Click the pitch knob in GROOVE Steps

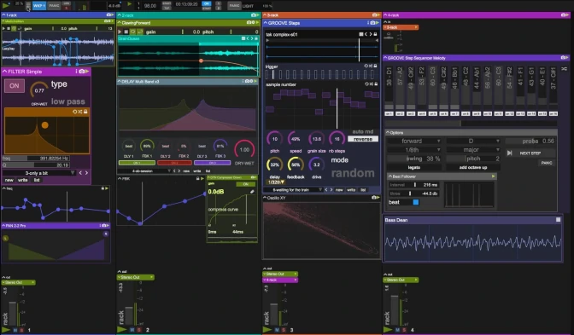(274, 139)
